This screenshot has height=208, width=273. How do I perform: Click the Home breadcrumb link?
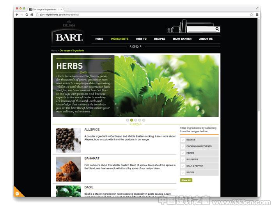pyautogui.click(x=54, y=50)
